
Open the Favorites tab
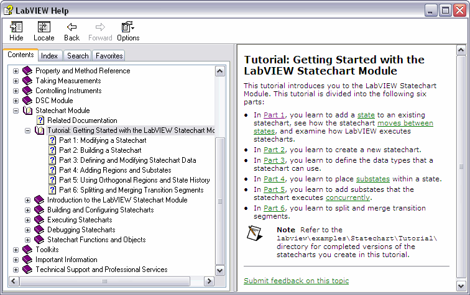tap(109, 56)
